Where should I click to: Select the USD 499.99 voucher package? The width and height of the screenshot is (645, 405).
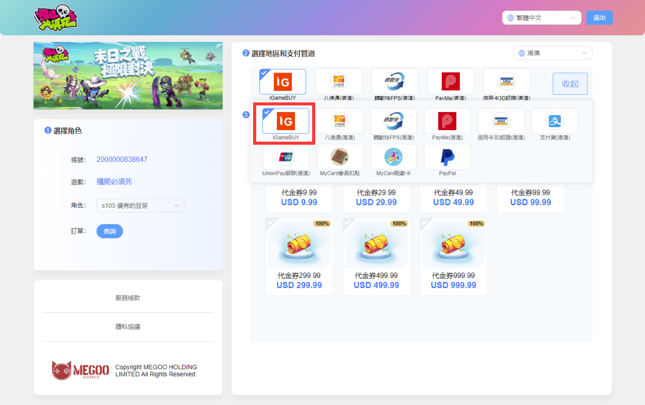coord(376,256)
